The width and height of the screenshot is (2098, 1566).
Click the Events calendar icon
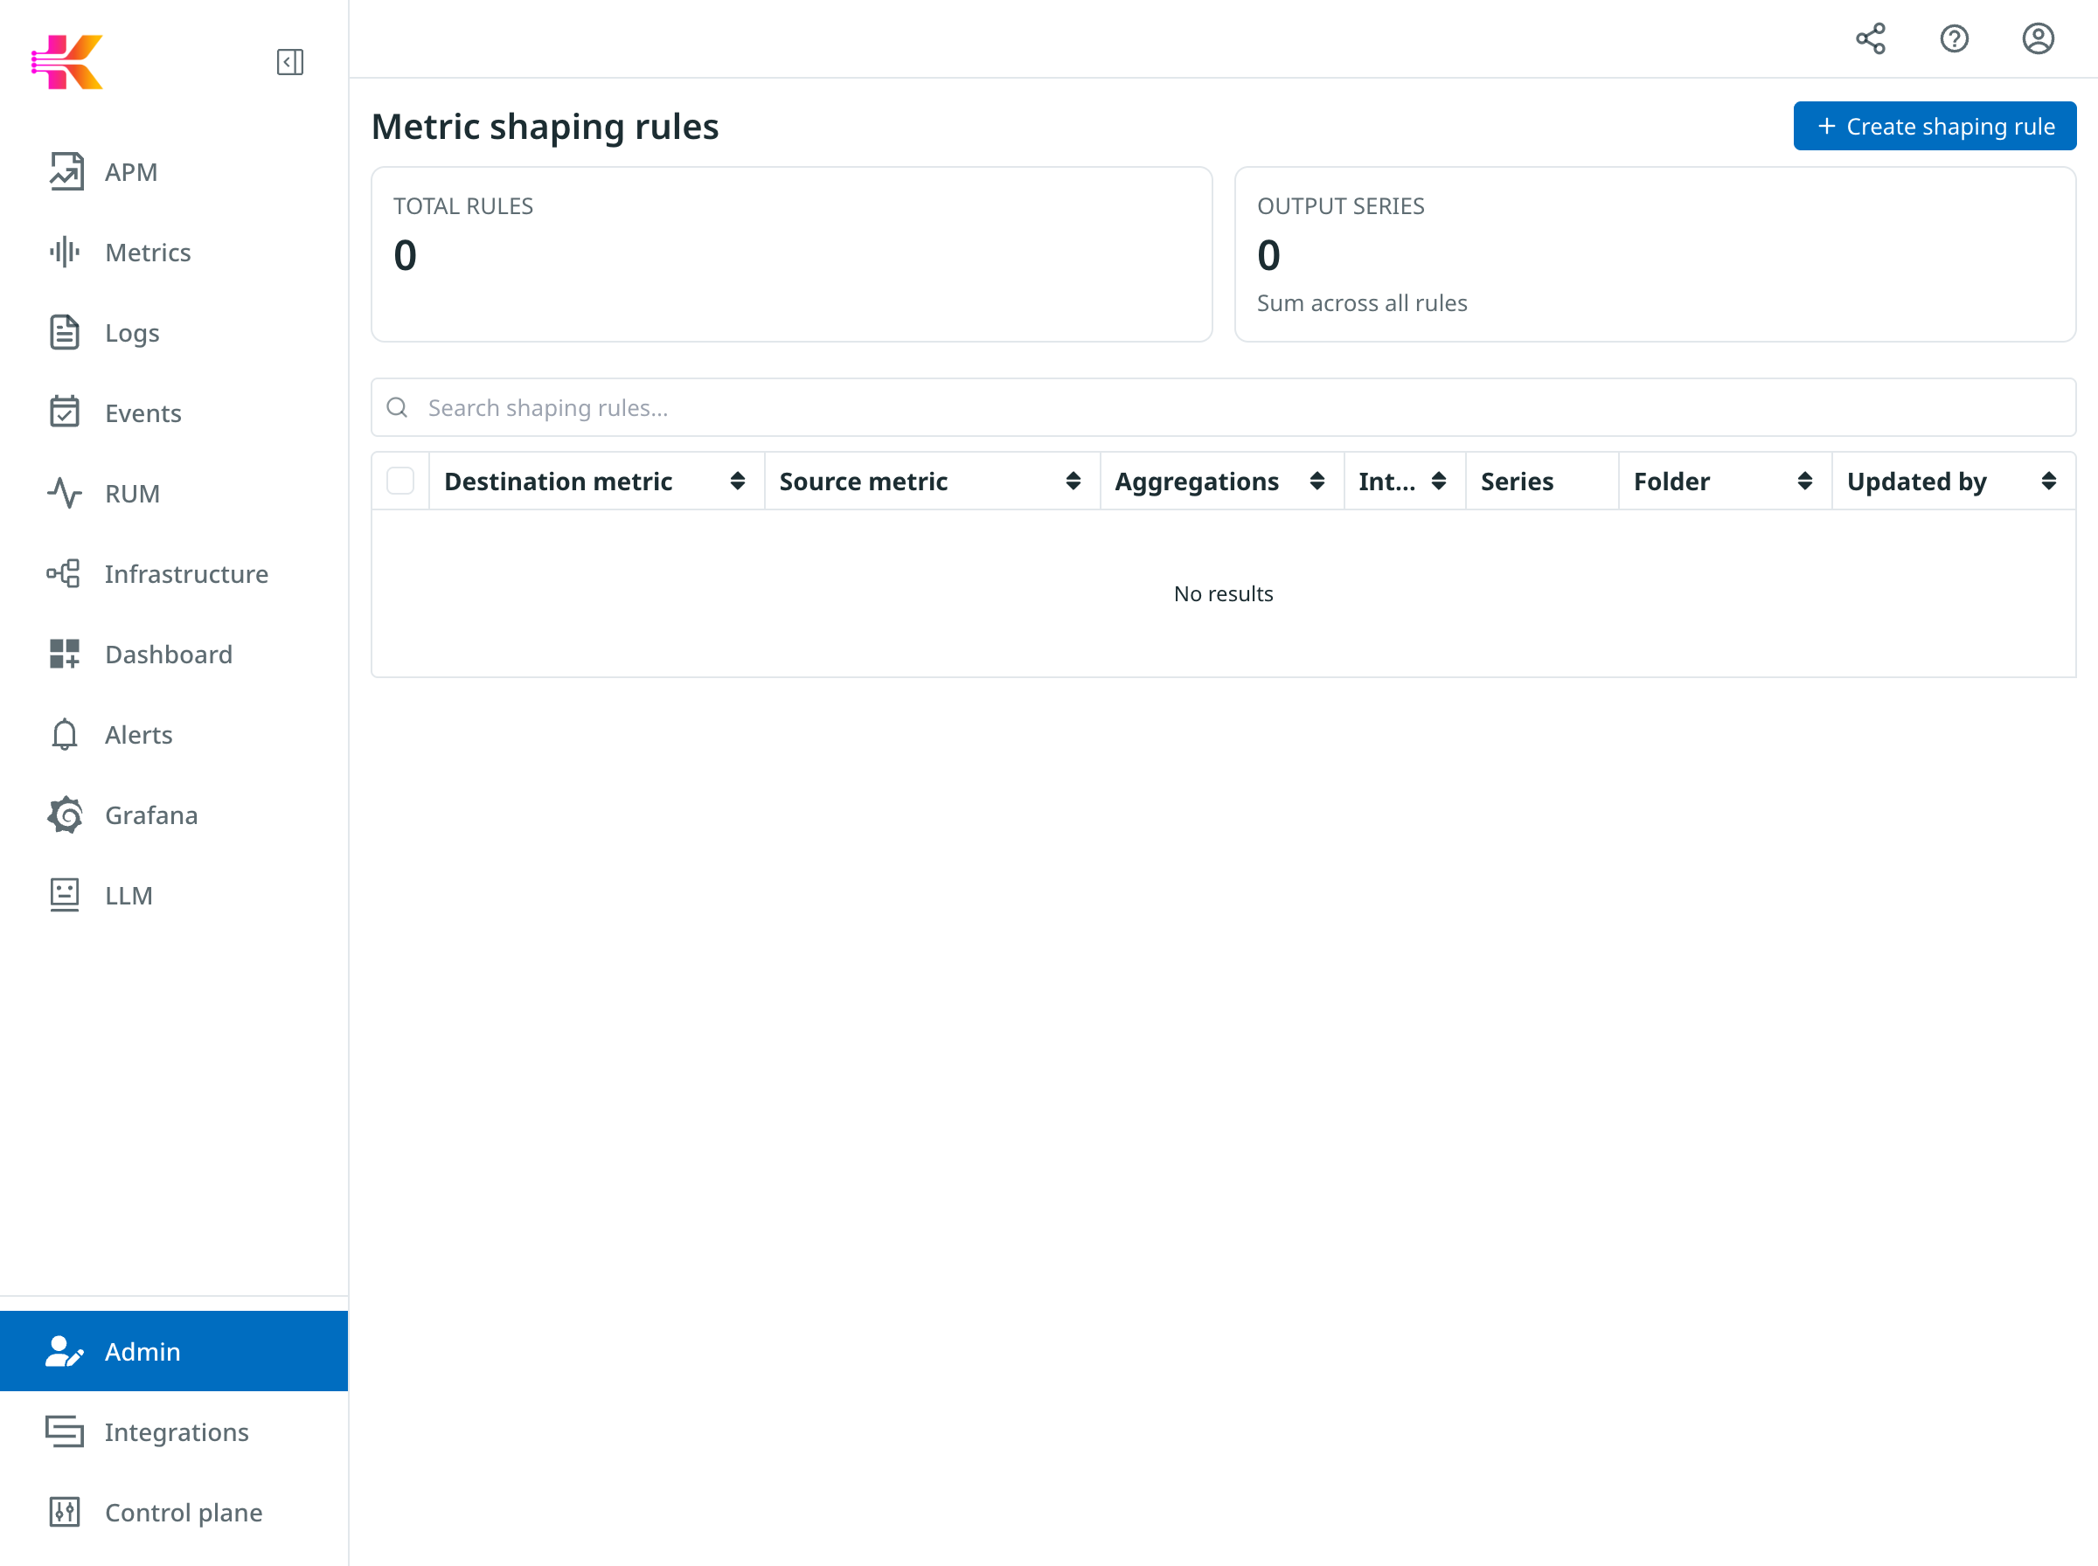(x=65, y=412)
